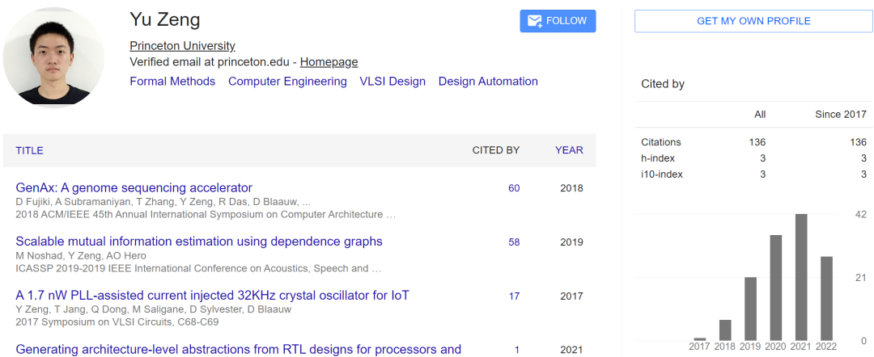Click the Get My Own Profile button
Image resolution: width=874 pixels, height=357 pixels.
pos(753,21)
